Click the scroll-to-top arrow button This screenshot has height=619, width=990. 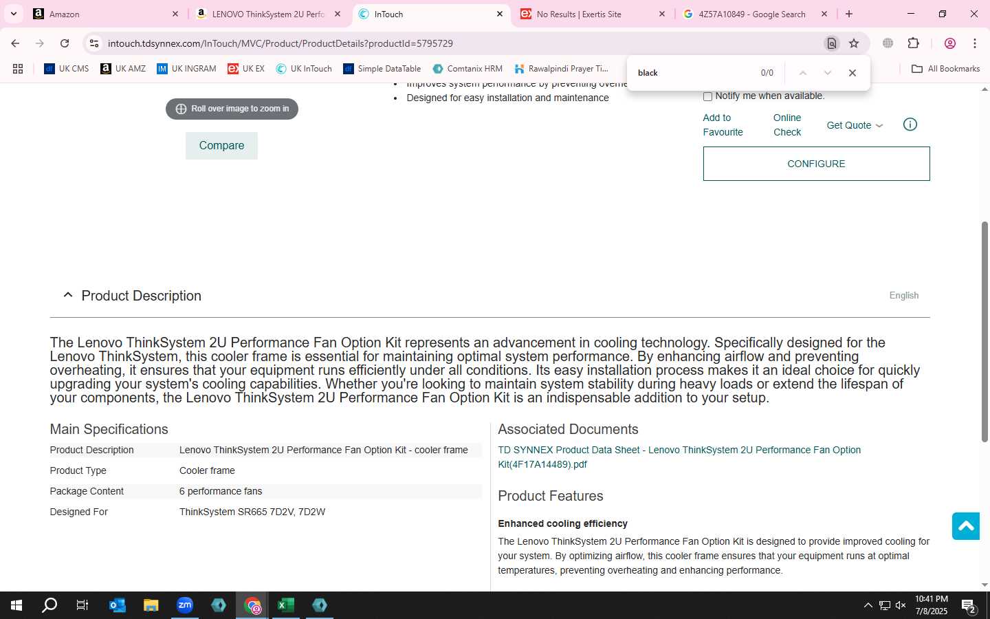click(966, 526)
